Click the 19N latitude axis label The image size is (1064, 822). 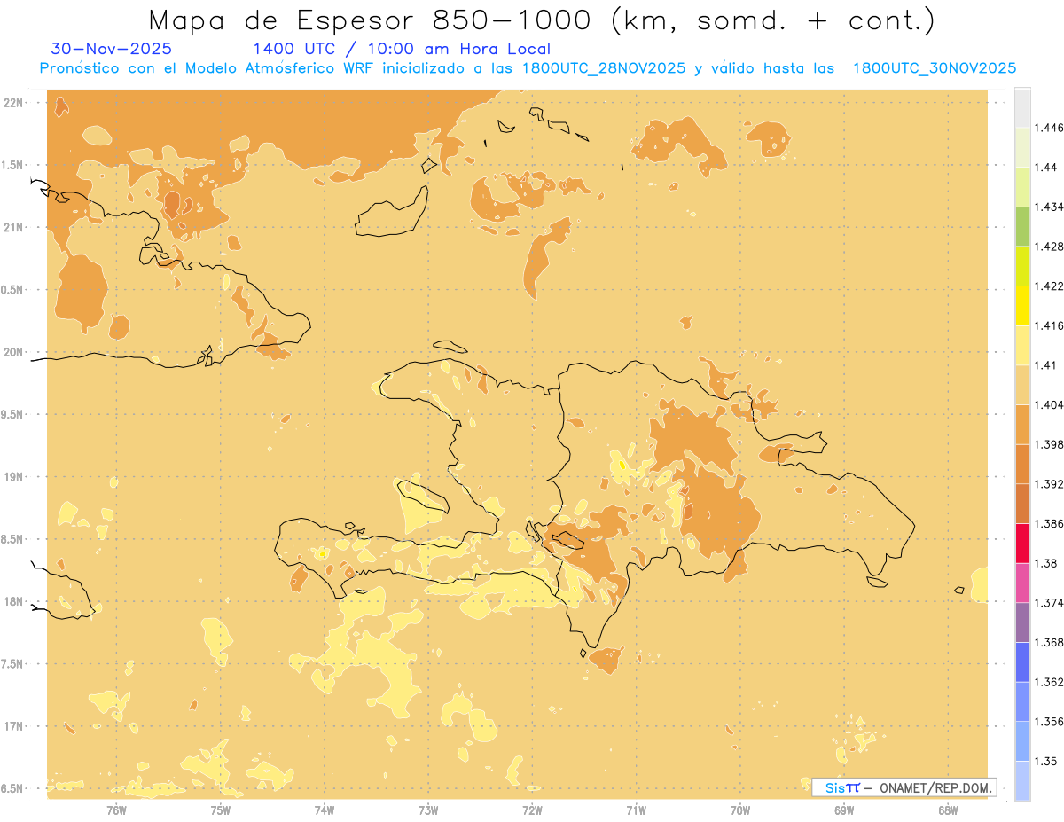point(14,476)
